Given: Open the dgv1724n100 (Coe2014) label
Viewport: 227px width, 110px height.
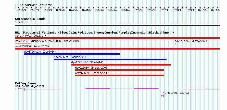Looking at the screenshot, I should 40,52.
